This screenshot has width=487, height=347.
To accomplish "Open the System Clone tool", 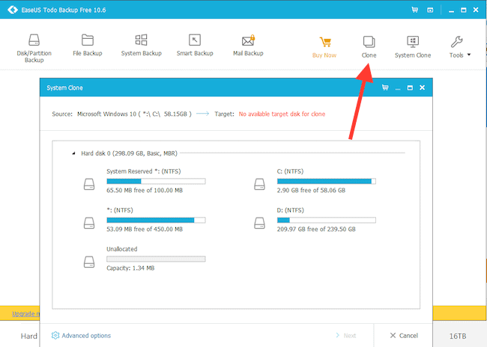I will (x=413, y=47).
